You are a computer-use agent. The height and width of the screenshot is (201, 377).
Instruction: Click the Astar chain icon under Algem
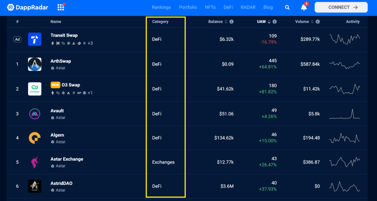point(52,142)
